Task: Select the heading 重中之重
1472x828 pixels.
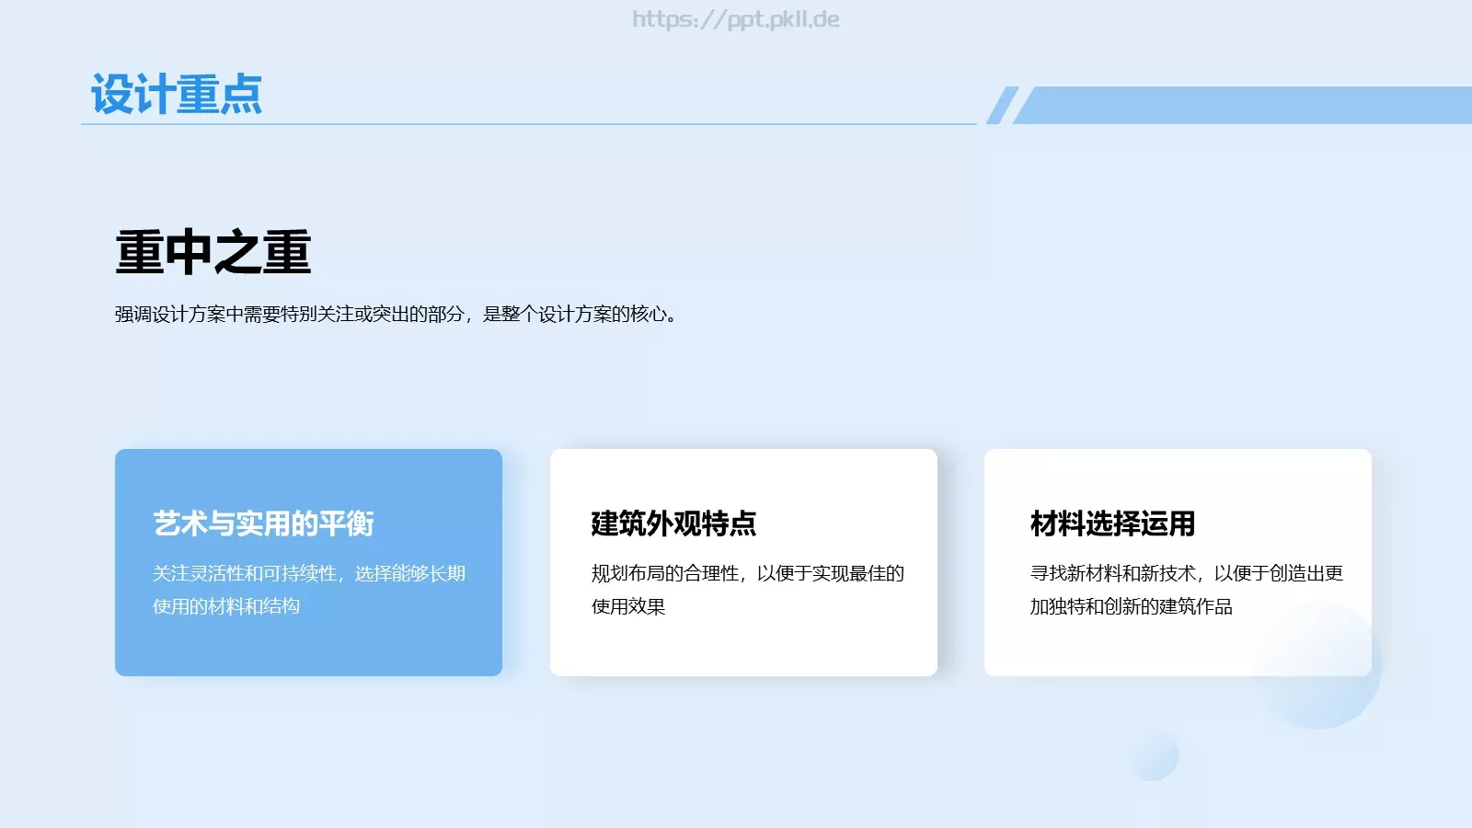Action: coord(213,253)
